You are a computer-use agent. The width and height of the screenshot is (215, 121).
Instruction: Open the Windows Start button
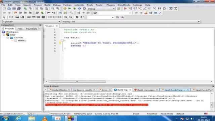coord(5,118)
